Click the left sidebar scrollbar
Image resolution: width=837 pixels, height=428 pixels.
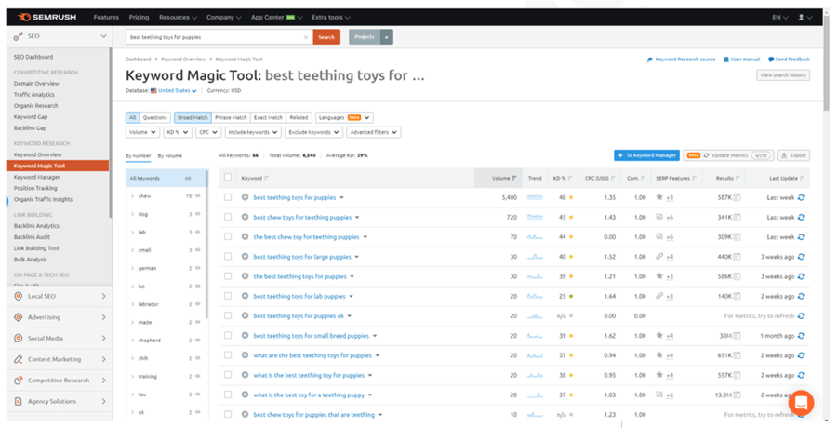(111, 132)
